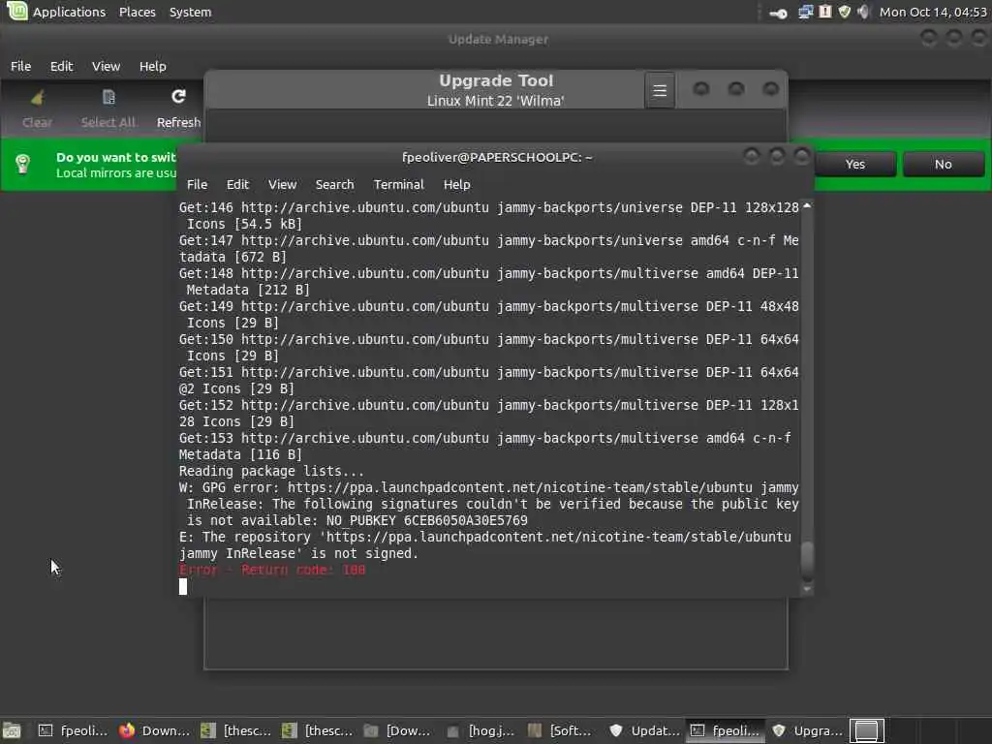Open the terminal View menu

tap(282, 185)
